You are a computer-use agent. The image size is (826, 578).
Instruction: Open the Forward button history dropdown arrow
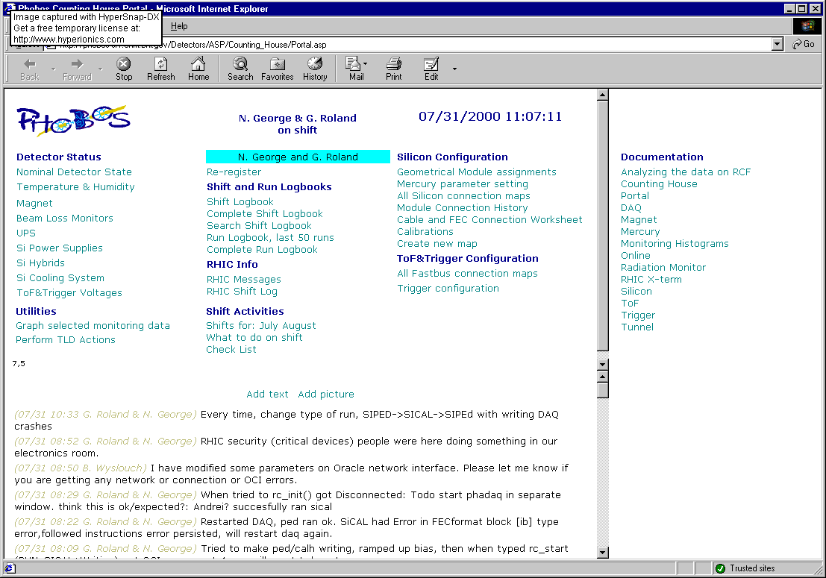[x=101, y=69]
